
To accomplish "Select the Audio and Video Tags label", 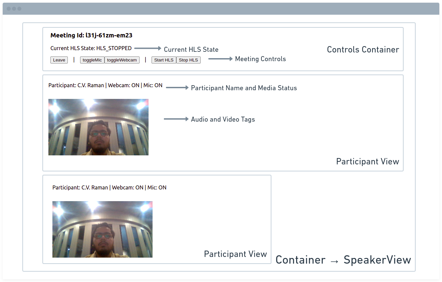I will (223, 119).
